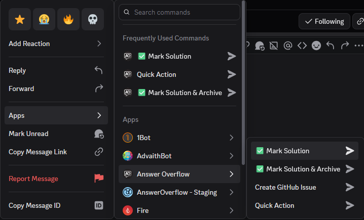React with the skull emoji

[x=93, y=19]
